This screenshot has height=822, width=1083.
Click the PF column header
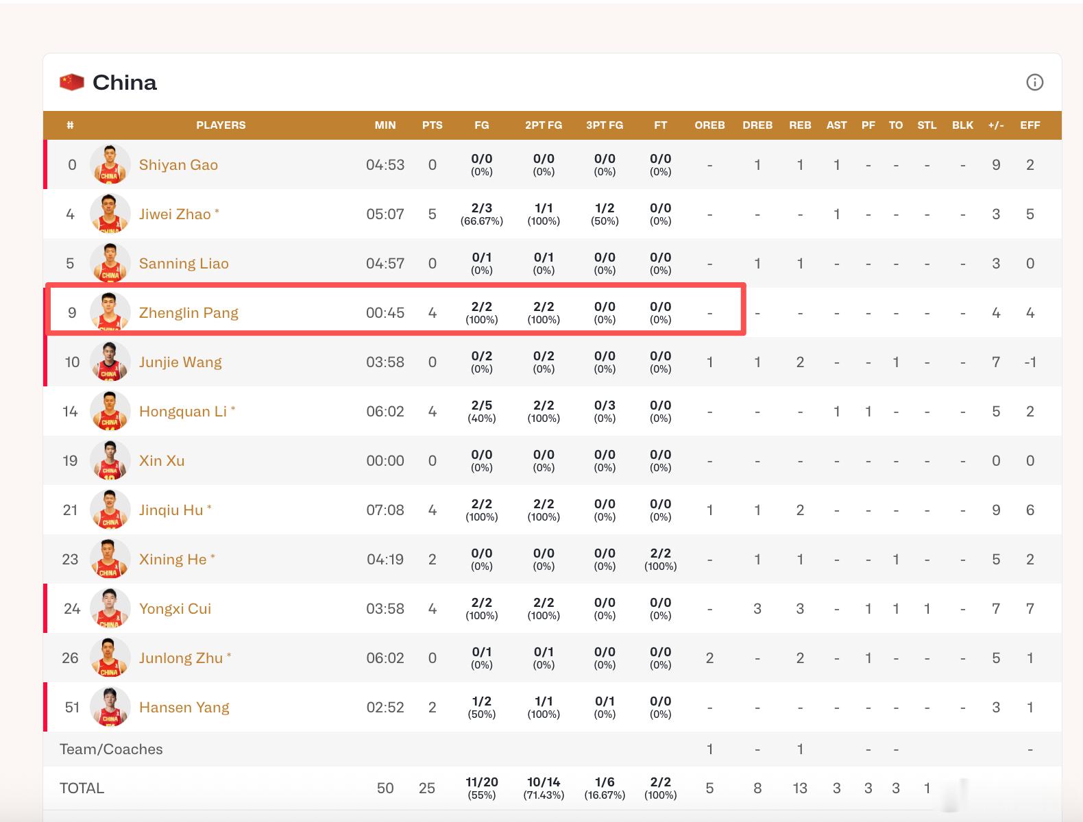[x=868, y=125]
